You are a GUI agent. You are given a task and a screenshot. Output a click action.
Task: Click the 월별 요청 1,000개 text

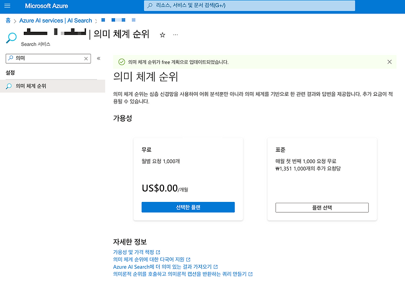tap(161, 161)
